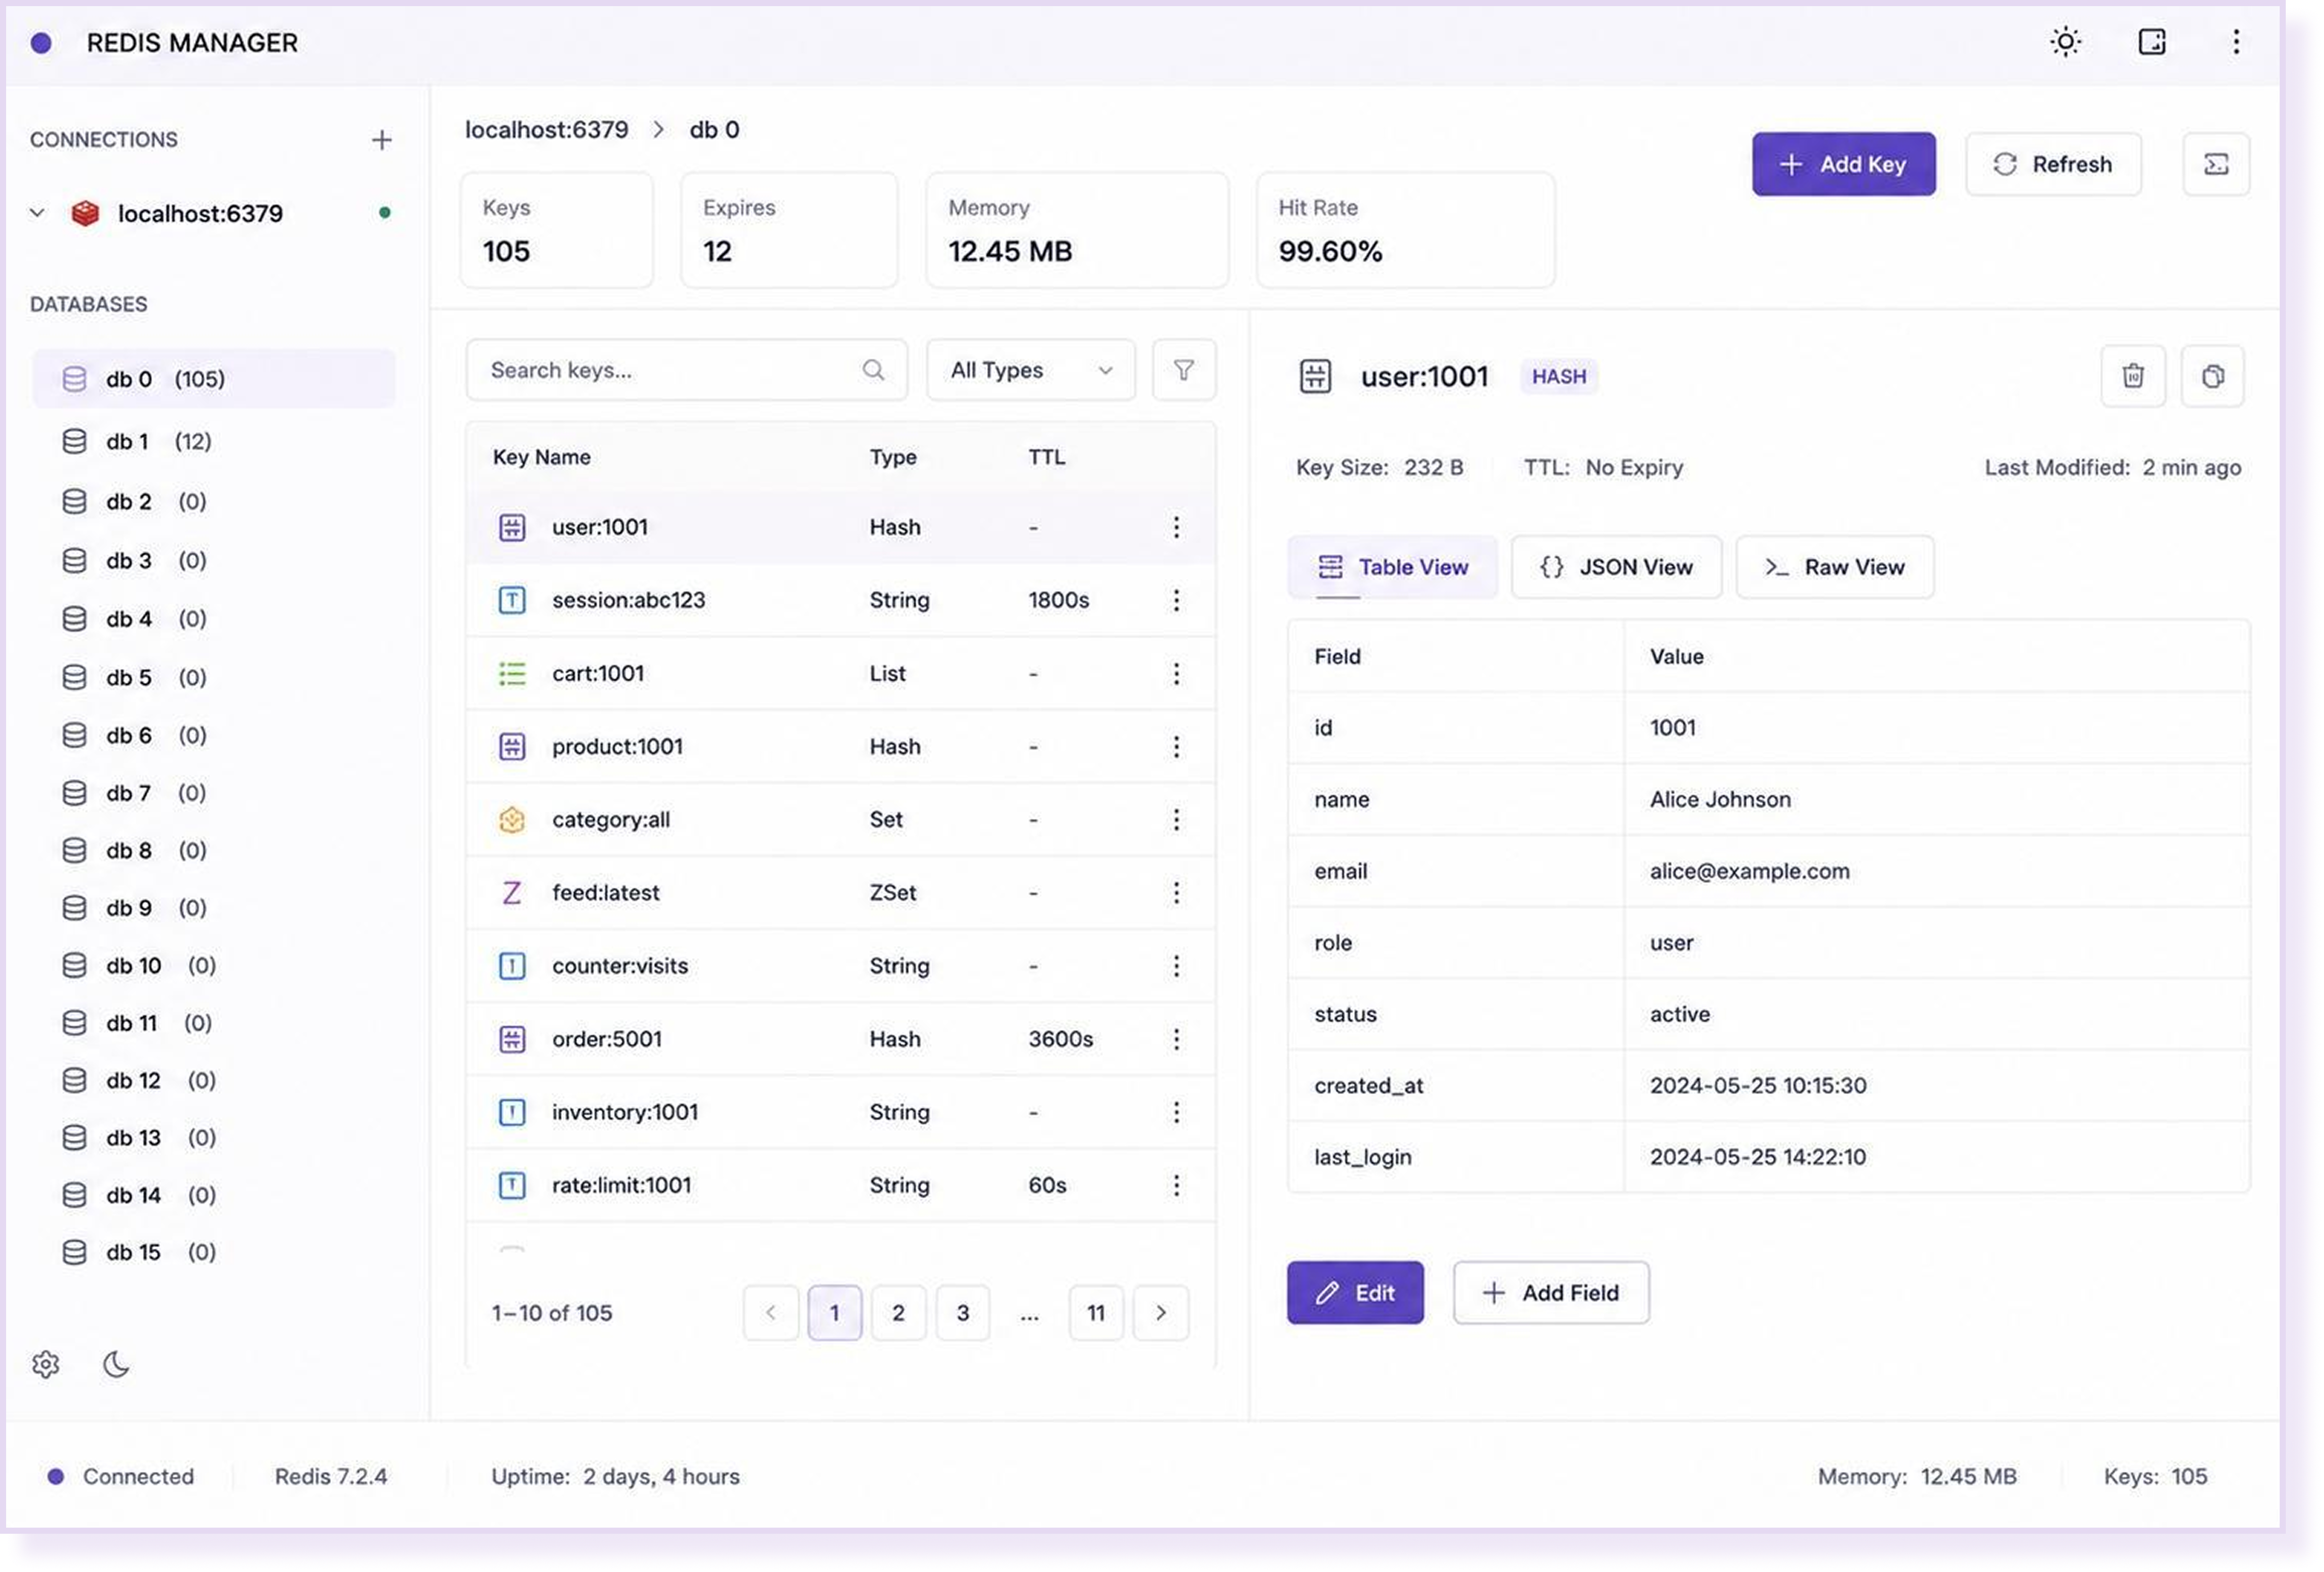Open row menu for rate:limit:1001

coord(1176,1185)
